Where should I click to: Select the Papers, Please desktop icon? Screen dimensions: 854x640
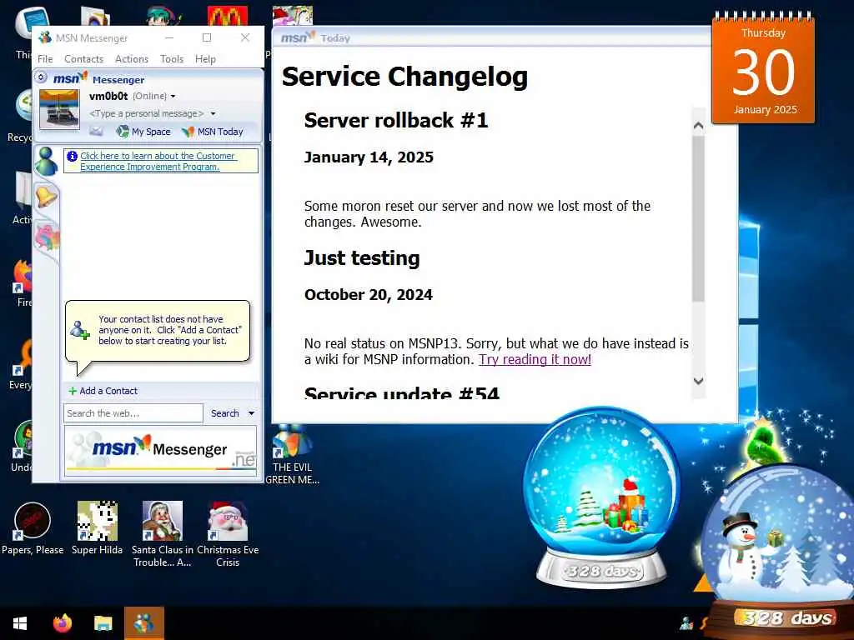tap(33, 527)
